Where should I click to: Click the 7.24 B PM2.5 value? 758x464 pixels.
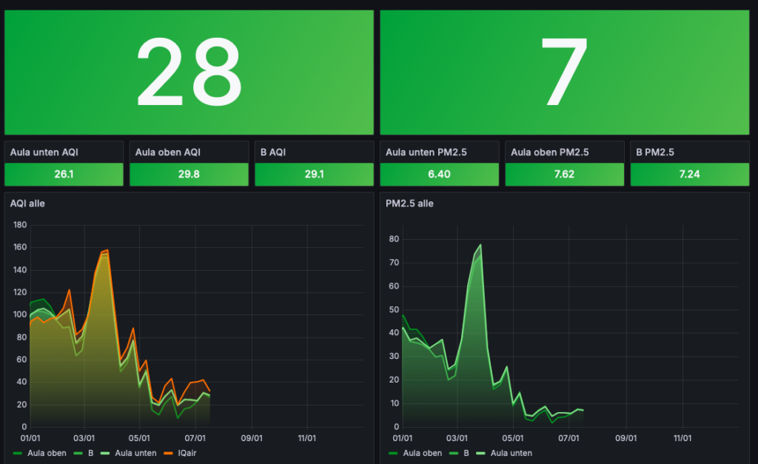click(690, 175)
